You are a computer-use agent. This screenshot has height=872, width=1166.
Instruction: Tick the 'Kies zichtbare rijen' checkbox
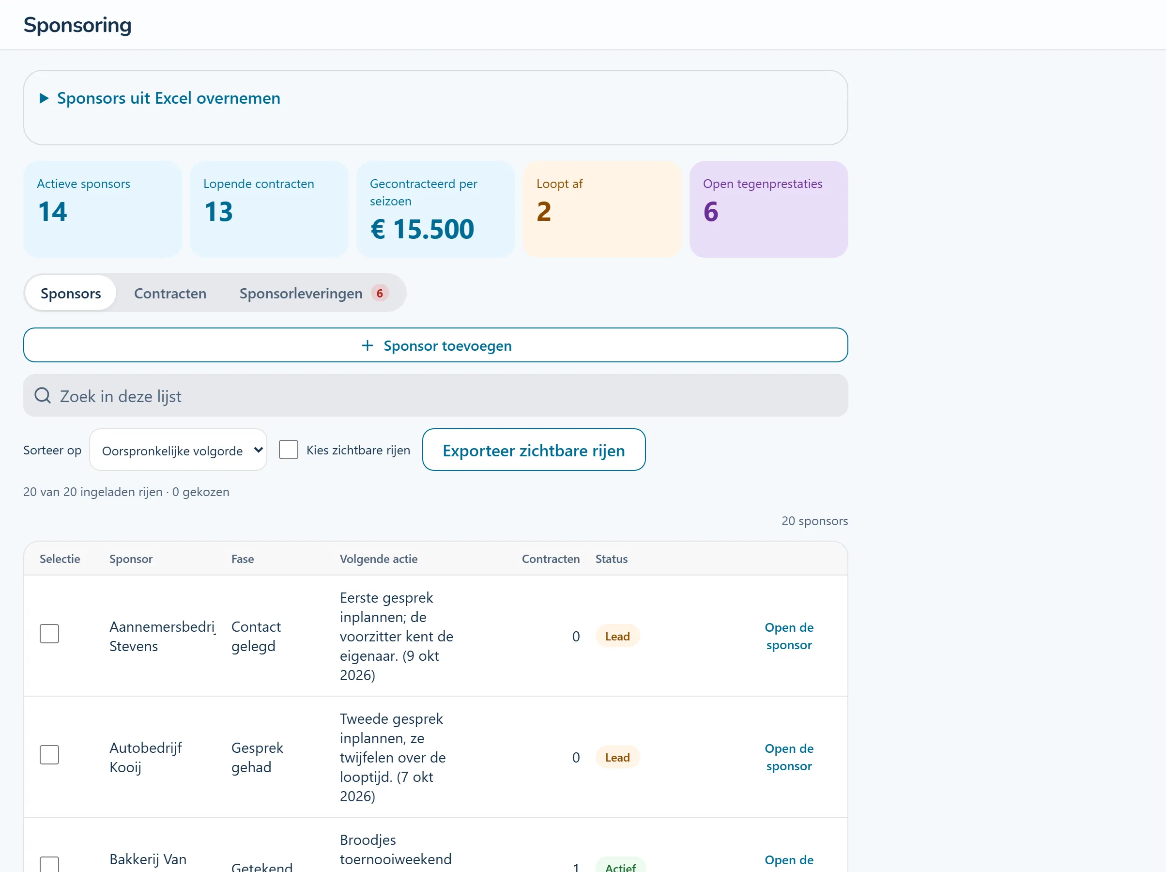288,450
